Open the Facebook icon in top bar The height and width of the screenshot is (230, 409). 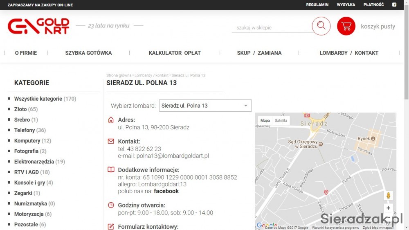(x=394, y=5)
